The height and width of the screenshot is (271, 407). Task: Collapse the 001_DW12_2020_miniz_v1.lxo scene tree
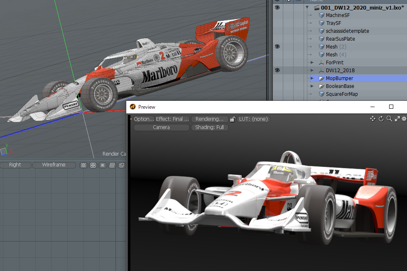tap(307, 7)
